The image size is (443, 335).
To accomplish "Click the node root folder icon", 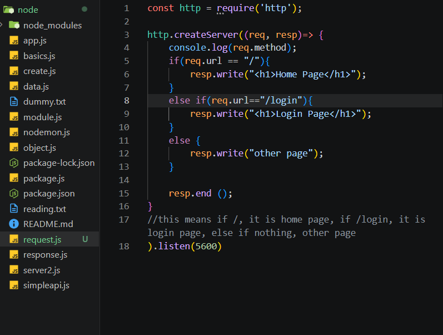I will pos(8,10).
